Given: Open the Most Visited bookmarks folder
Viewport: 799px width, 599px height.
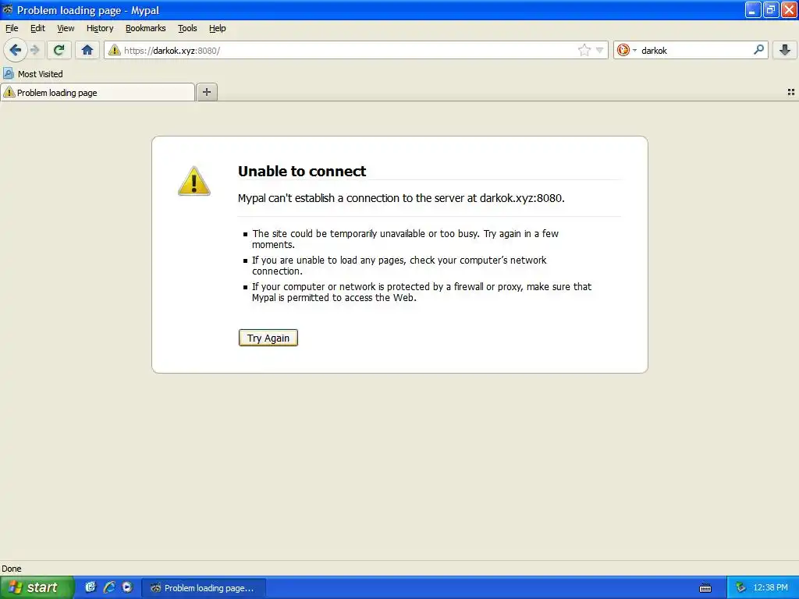Looking at the screenshot, I should point(33,74).
